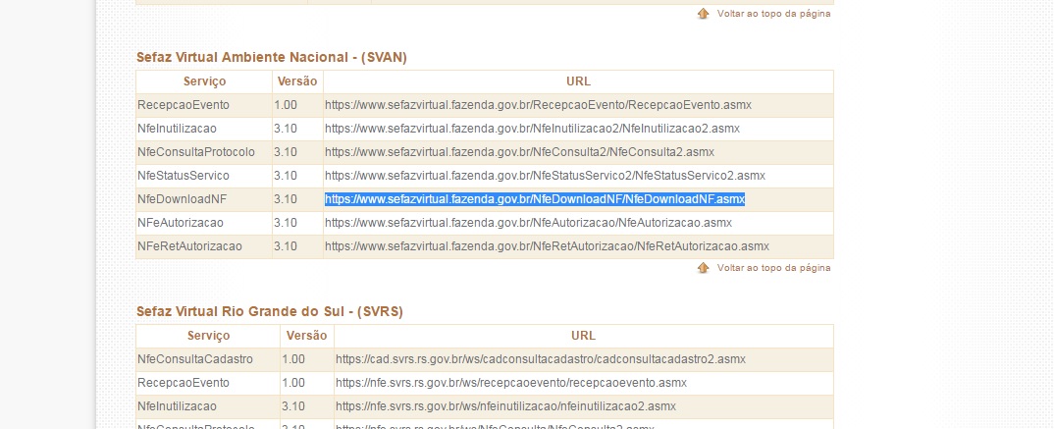This screenshot has width=1054, height=429.
Task: Click version 1.00 in NfeConsultaCadastro row
Action: (293, 359)
